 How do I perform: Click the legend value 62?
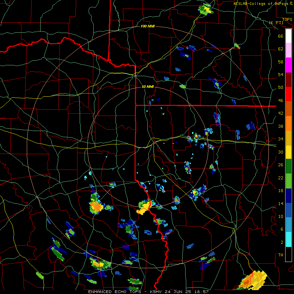click(x=281, y=49)
